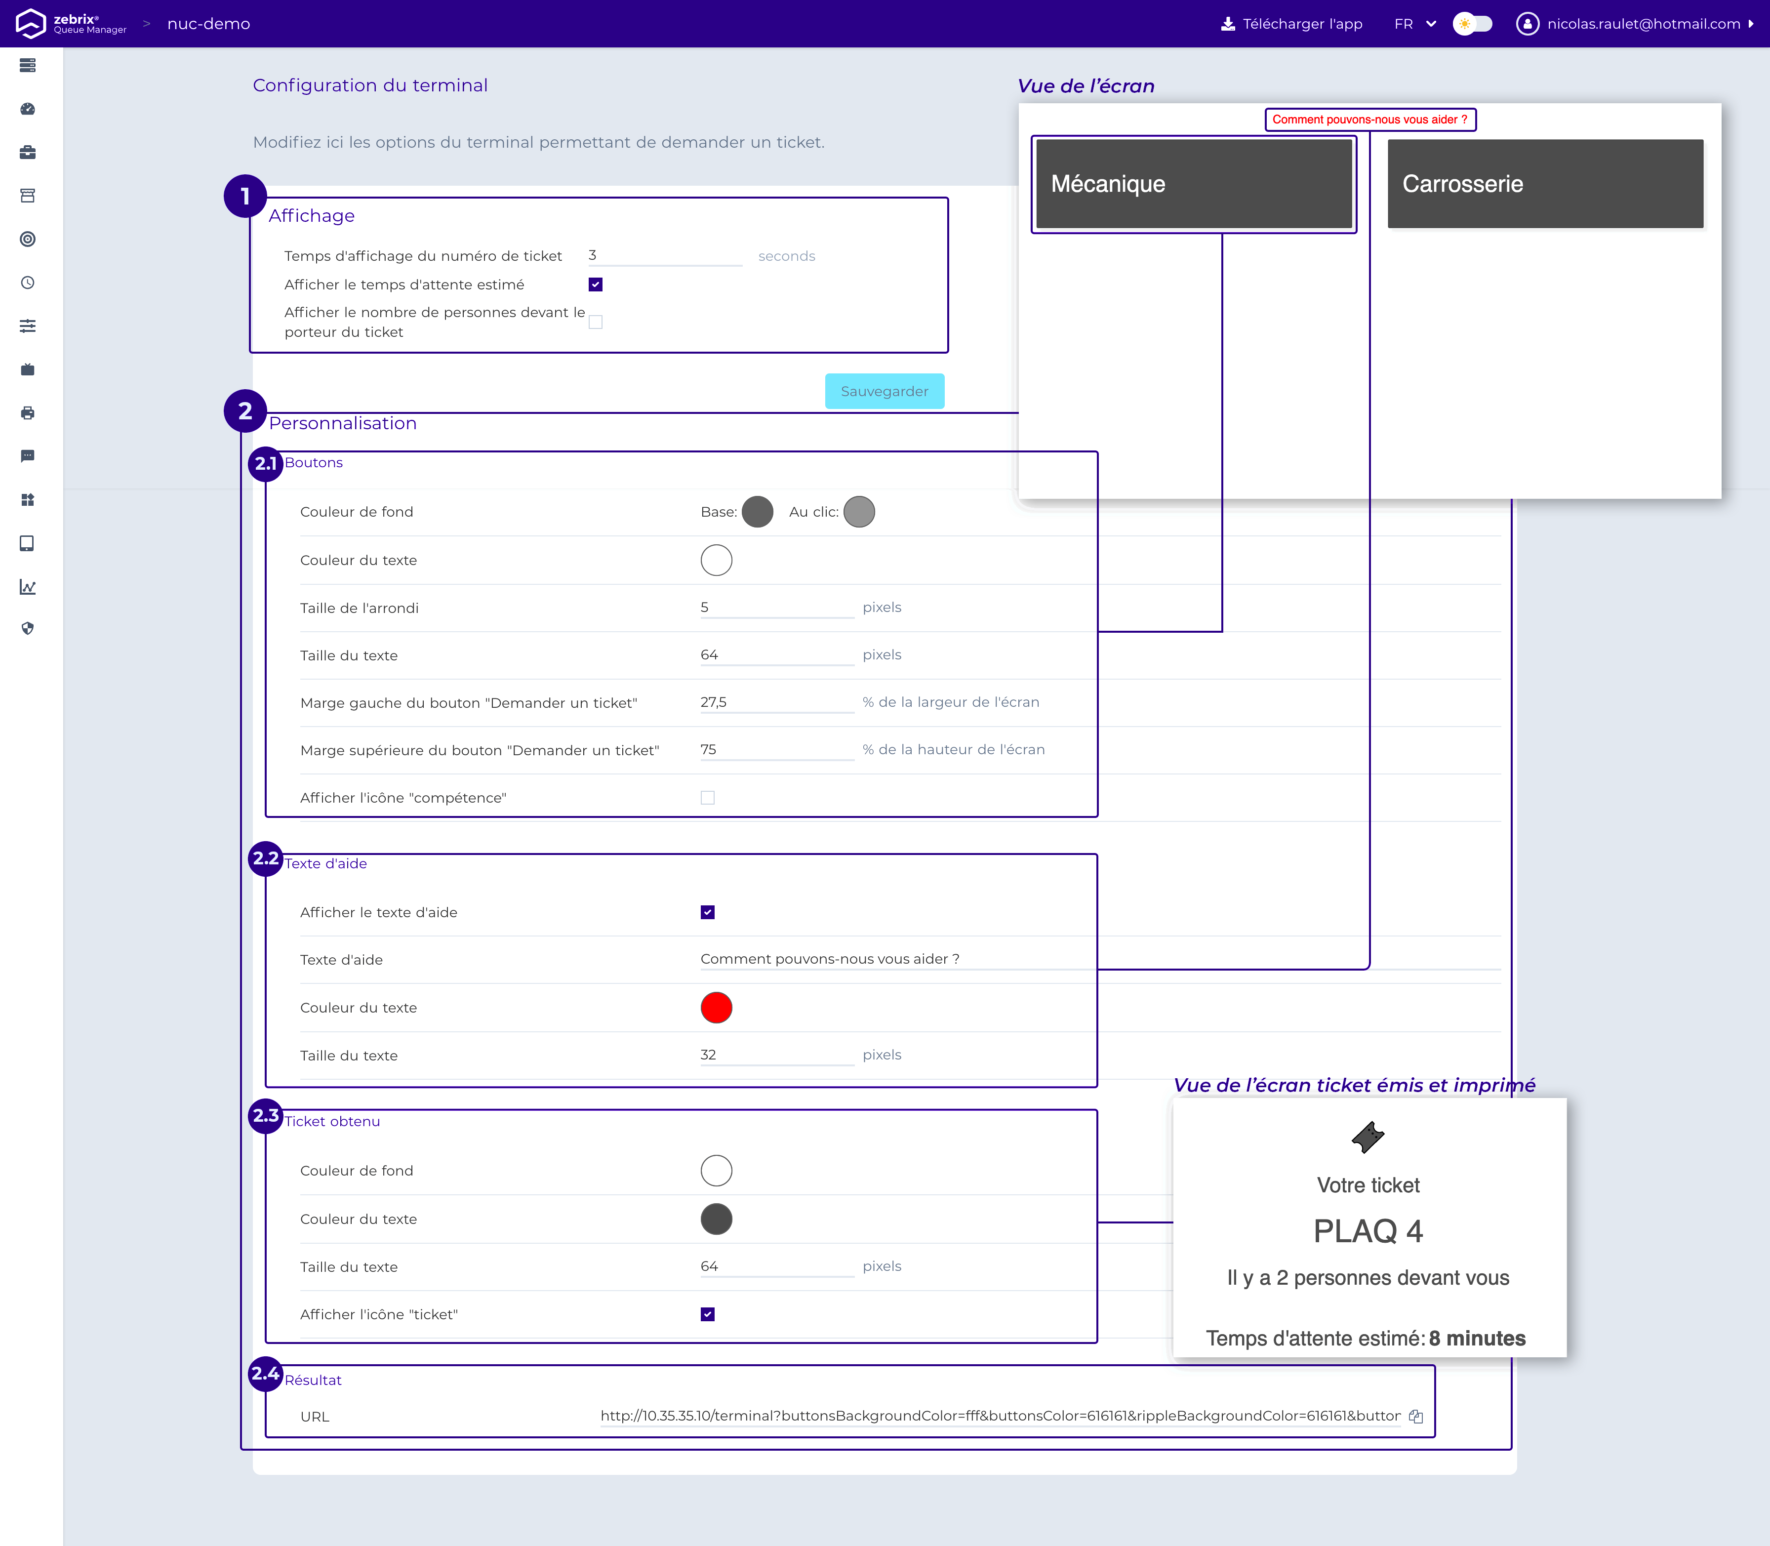
Task: Enable 'Afficher l'icône compétence' checkbox
Action: (x=707, y=798)
